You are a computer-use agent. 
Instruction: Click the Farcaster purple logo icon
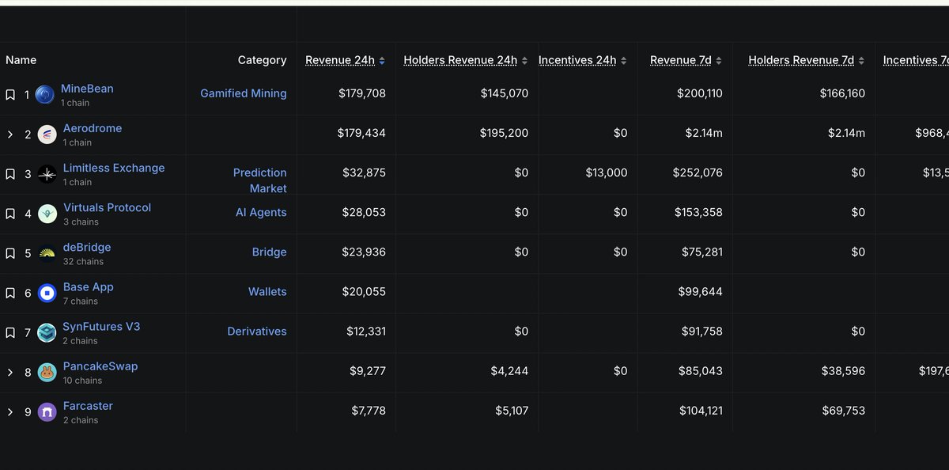pos(47,412)
